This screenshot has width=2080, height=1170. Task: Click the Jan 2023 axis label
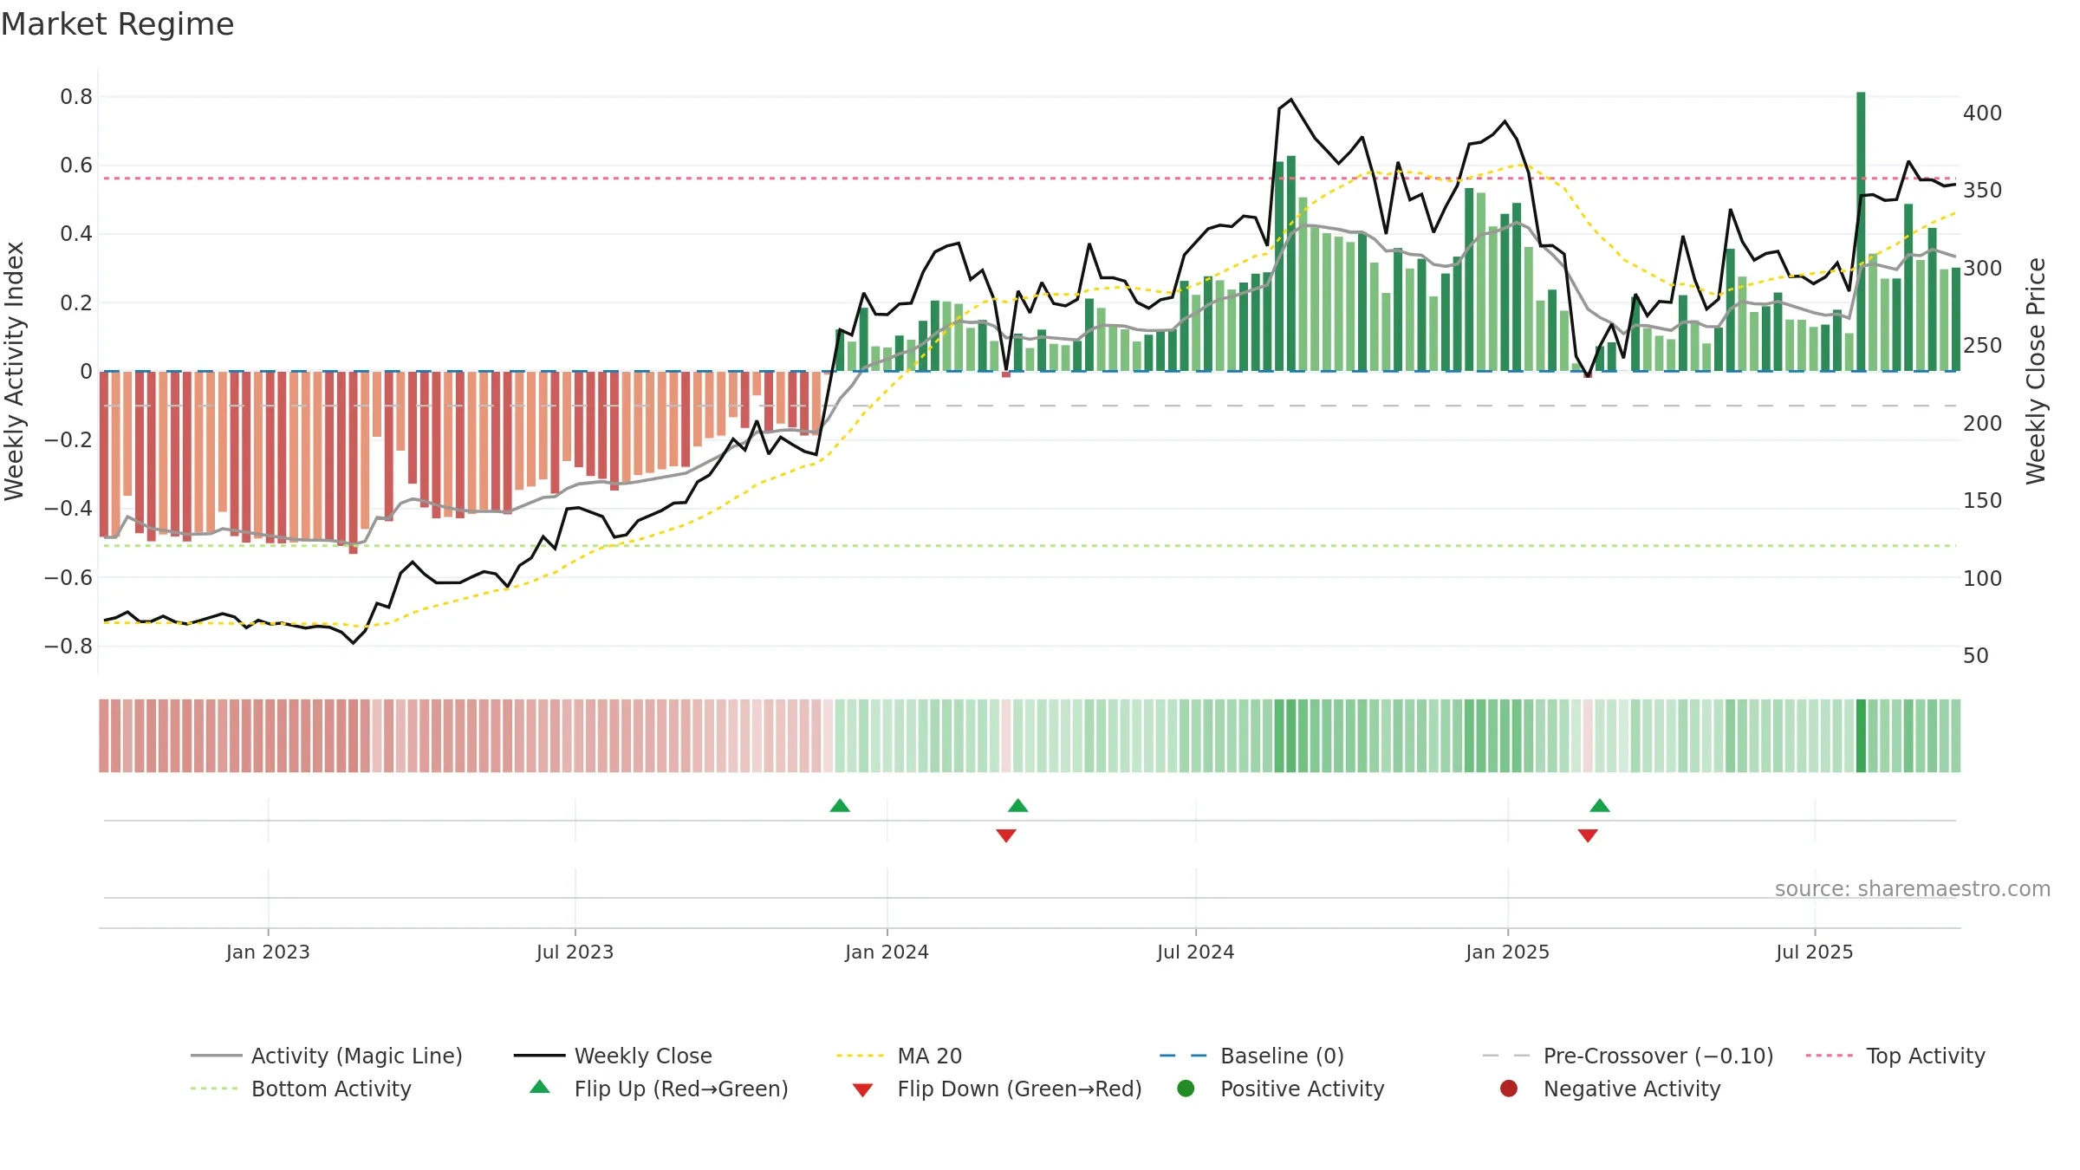click(268, 952)
